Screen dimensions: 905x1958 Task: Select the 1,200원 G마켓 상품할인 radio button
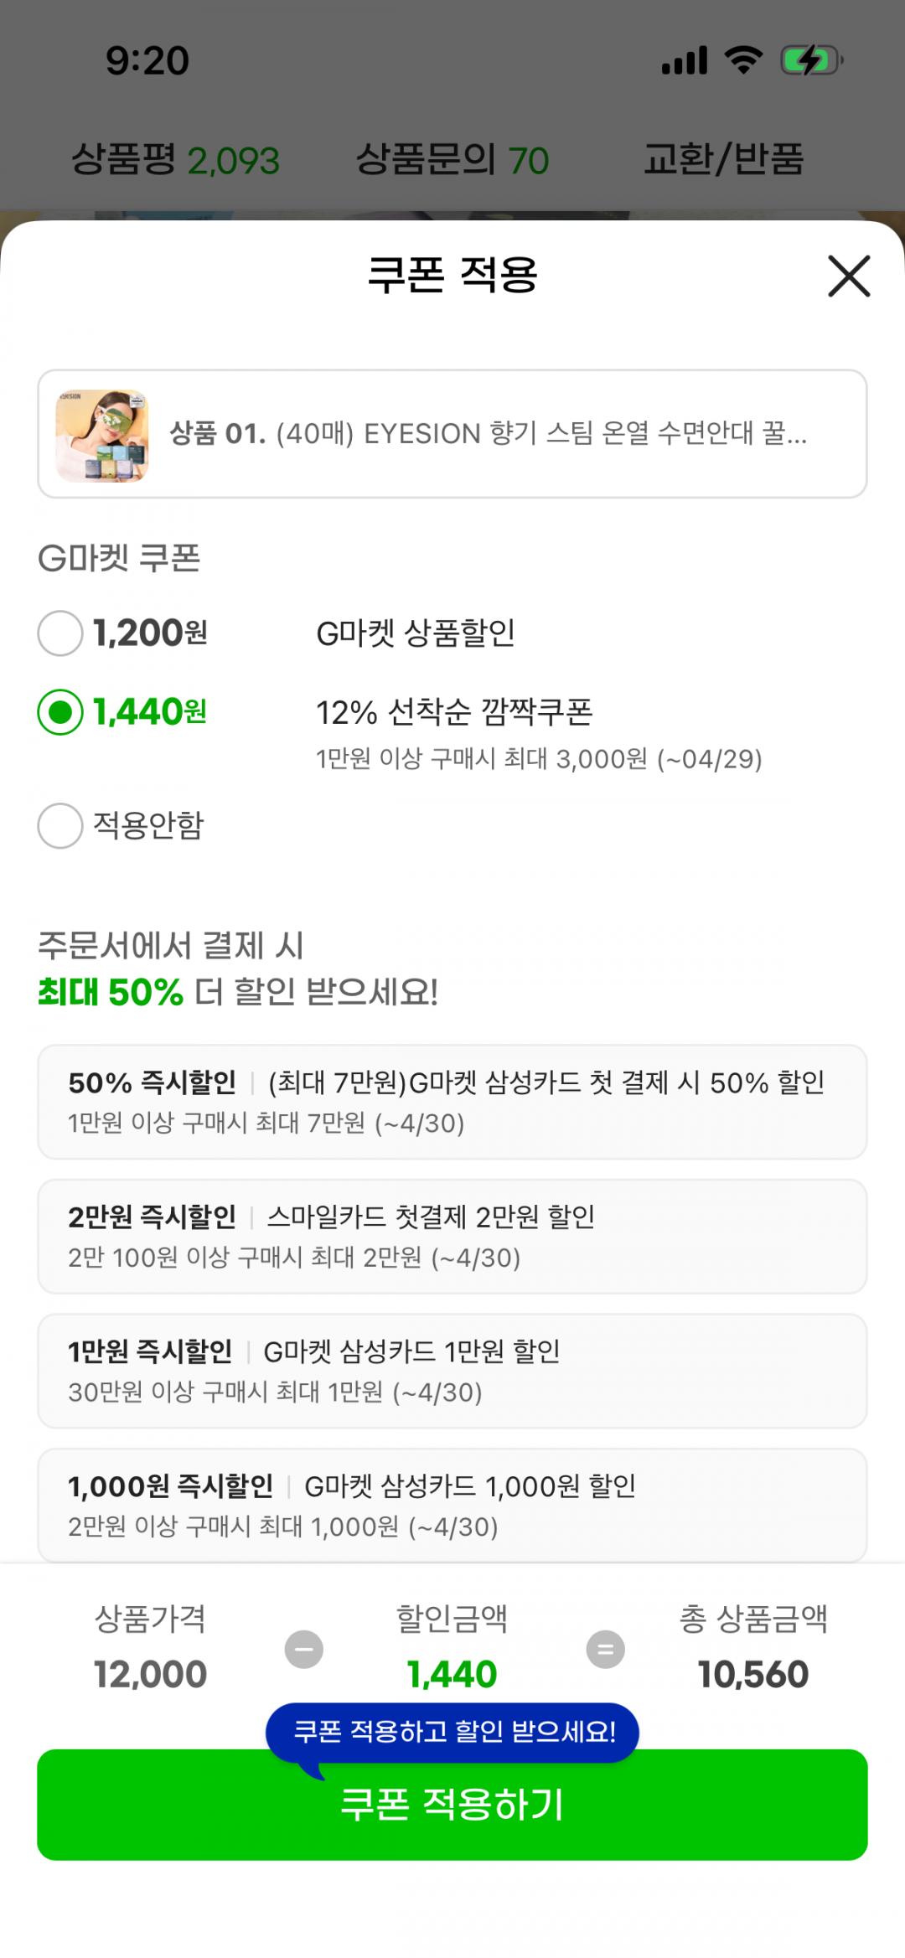click(x=60, y=633)
